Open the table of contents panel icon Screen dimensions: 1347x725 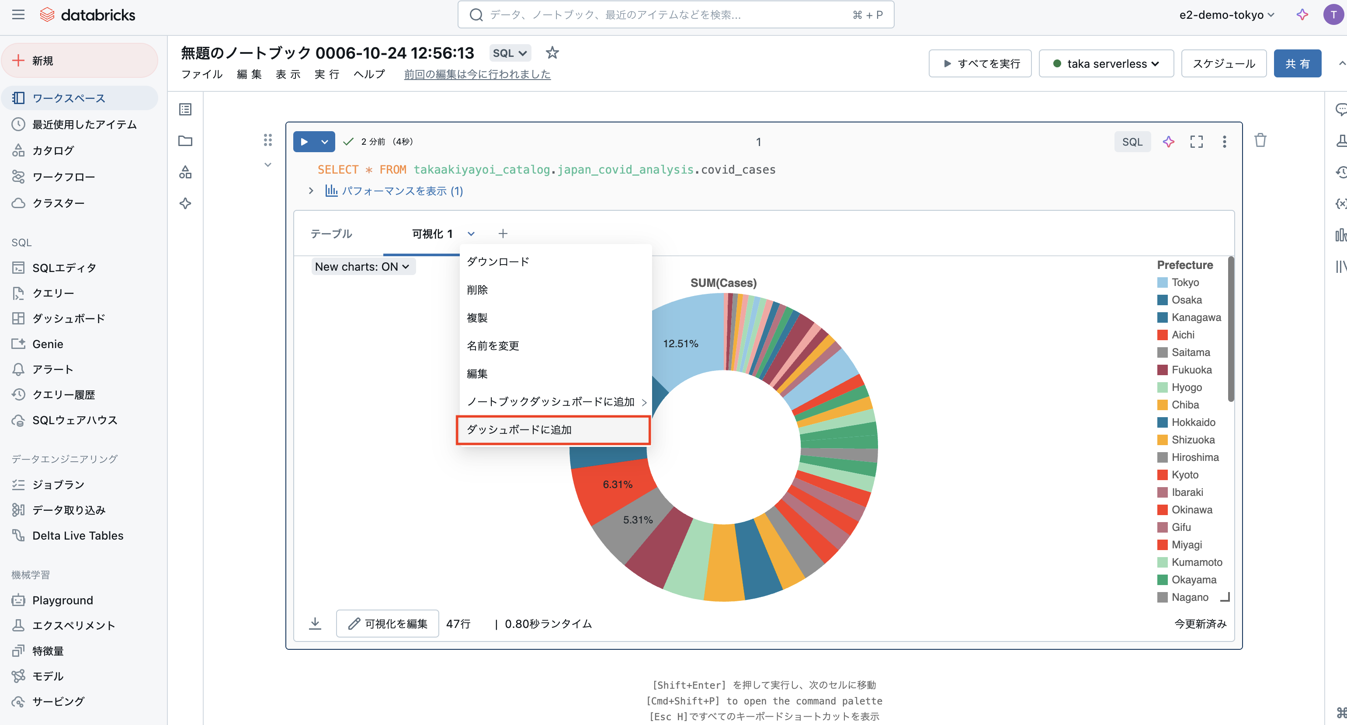pos(185,109)
